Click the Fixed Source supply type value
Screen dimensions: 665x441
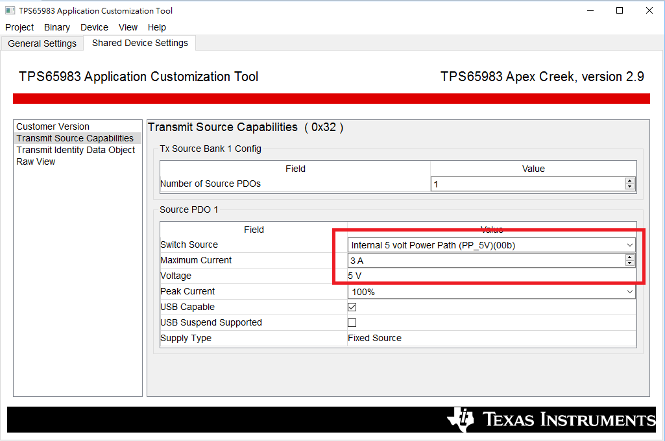pos(374,338)
